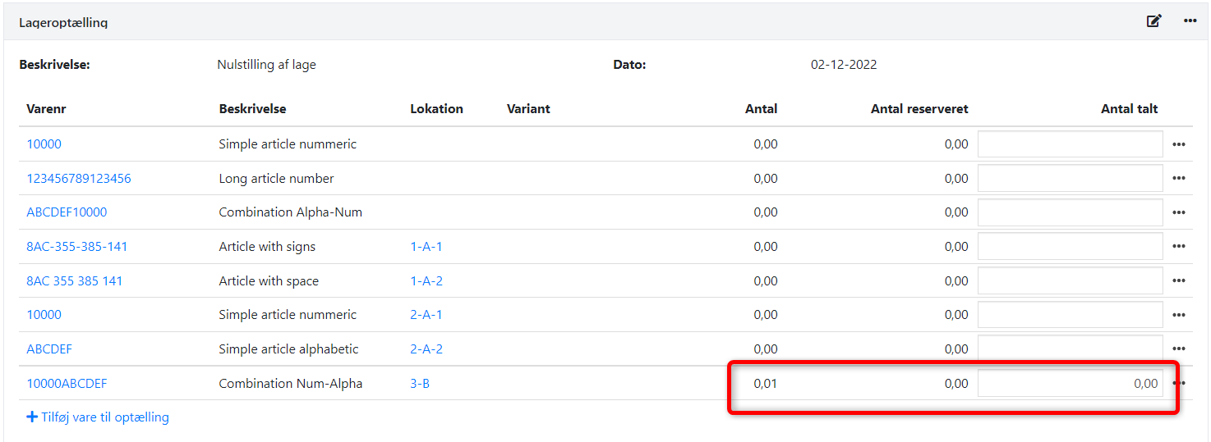Open location link 3-B
This screenshot has height=442, width=1211.
(x=420, y=384)
